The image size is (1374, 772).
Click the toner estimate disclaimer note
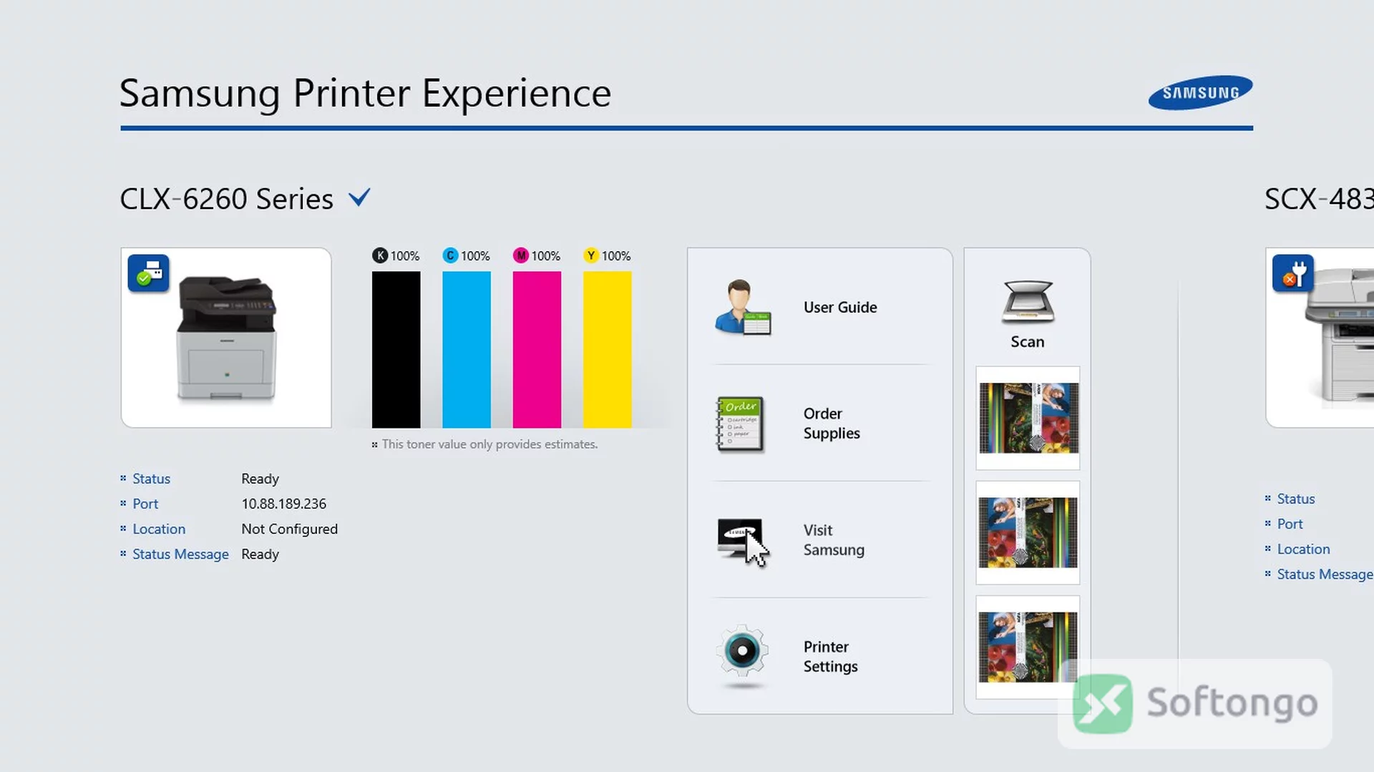(489, 444)
